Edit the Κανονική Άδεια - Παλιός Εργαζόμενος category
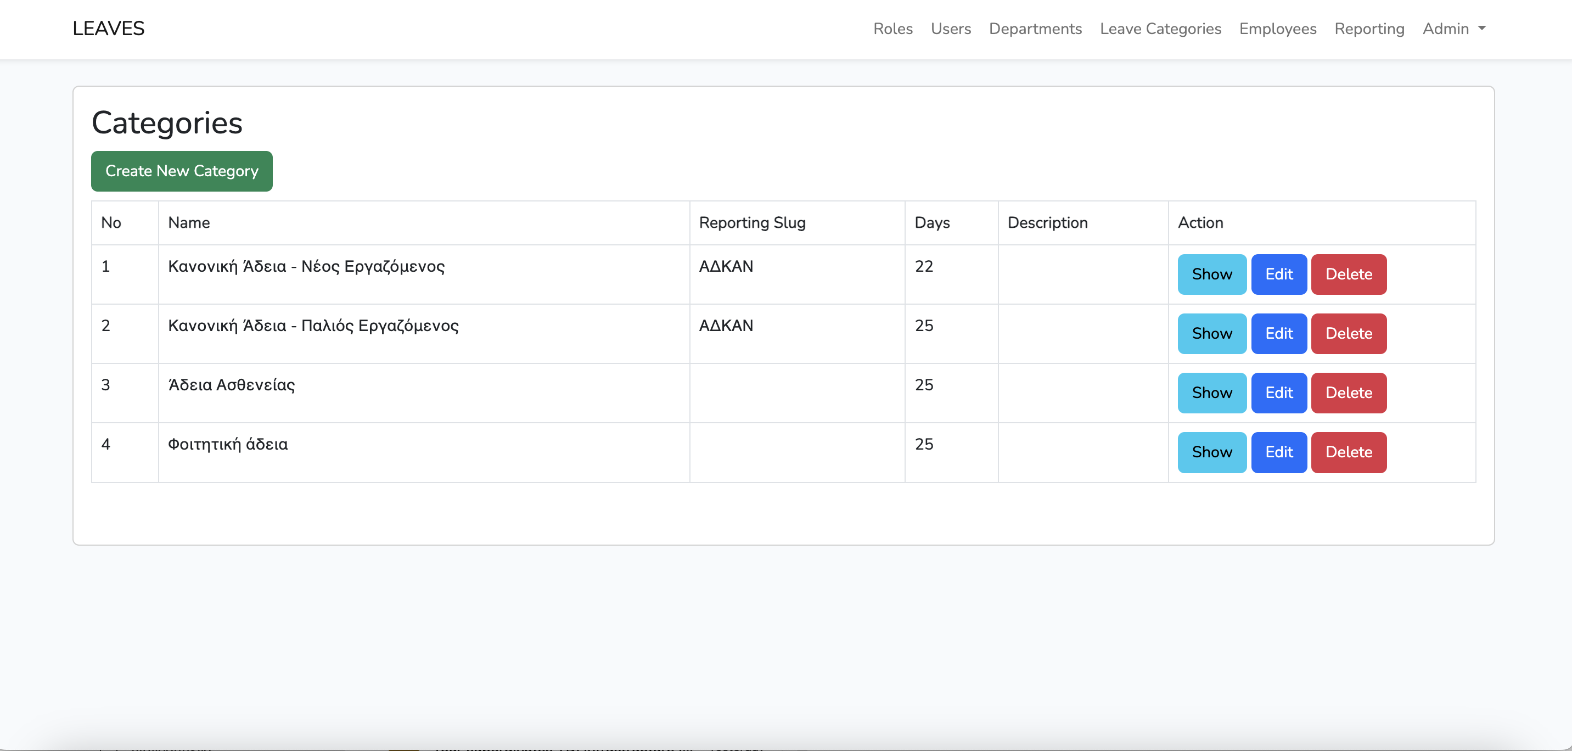 coord(1279,333)
